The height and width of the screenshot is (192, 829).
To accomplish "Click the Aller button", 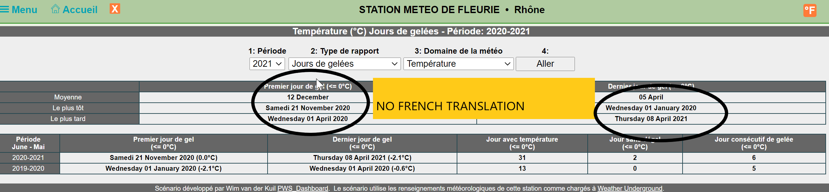I will point(545,64).
